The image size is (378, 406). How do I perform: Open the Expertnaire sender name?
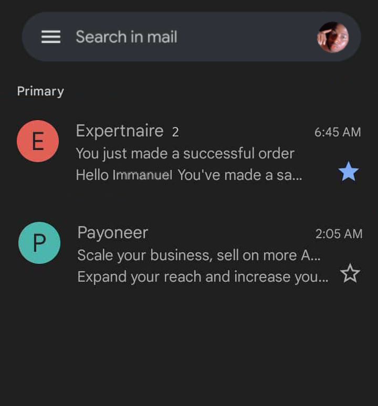coord(120,131)
